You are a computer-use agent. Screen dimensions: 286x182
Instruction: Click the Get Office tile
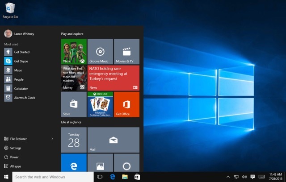[126, 104]
